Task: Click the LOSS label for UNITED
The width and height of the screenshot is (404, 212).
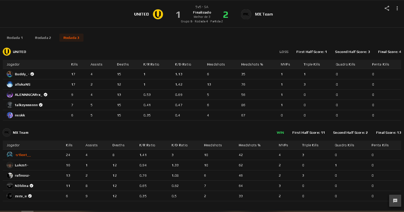Action: (x=284, y=52)
